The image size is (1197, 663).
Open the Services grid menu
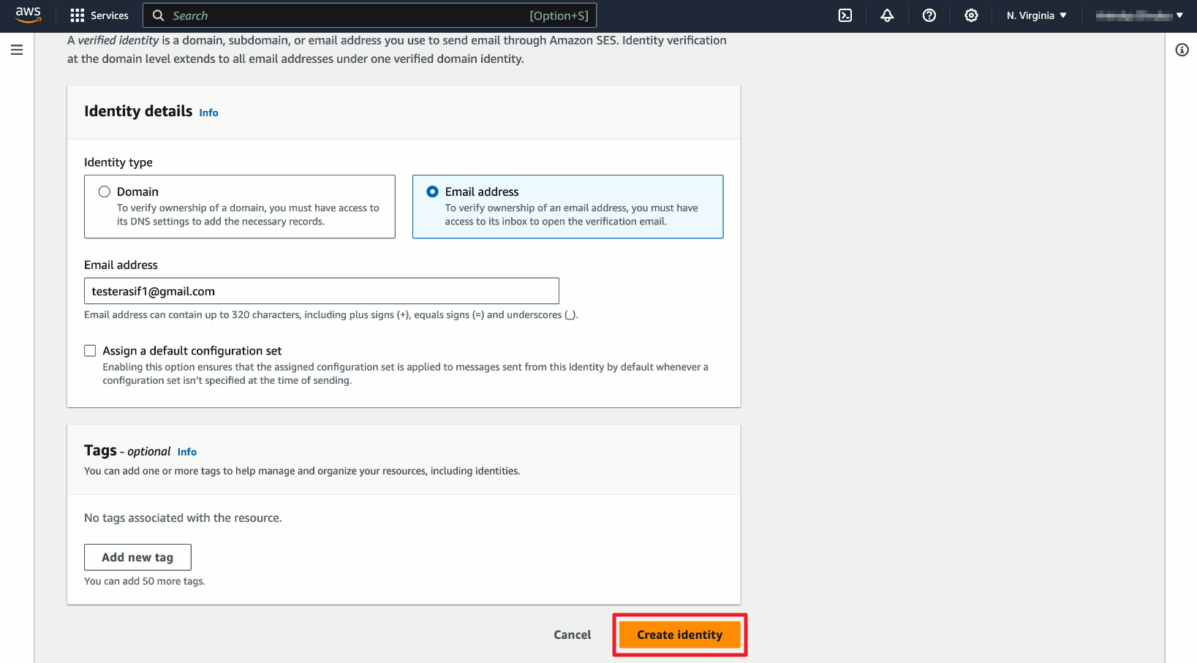coord(99,15)
